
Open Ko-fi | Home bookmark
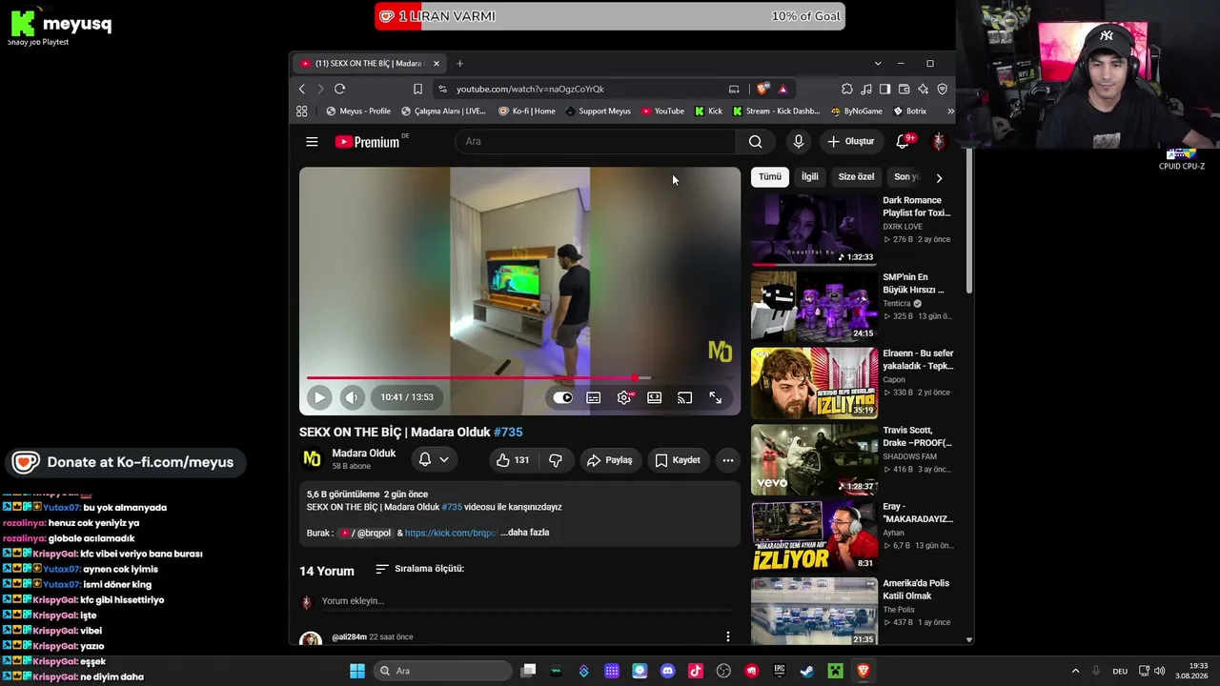pos(527,111)
